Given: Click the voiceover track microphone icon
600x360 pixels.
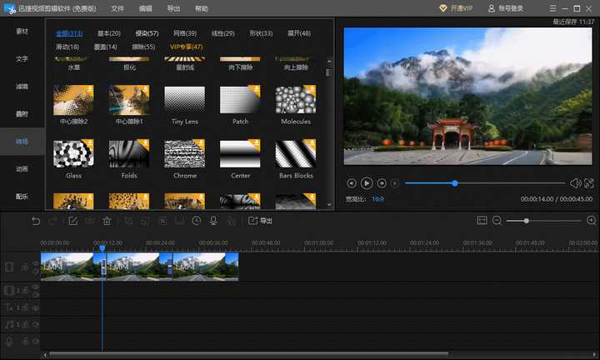Looking at the screenshot, I should (9, 342).
